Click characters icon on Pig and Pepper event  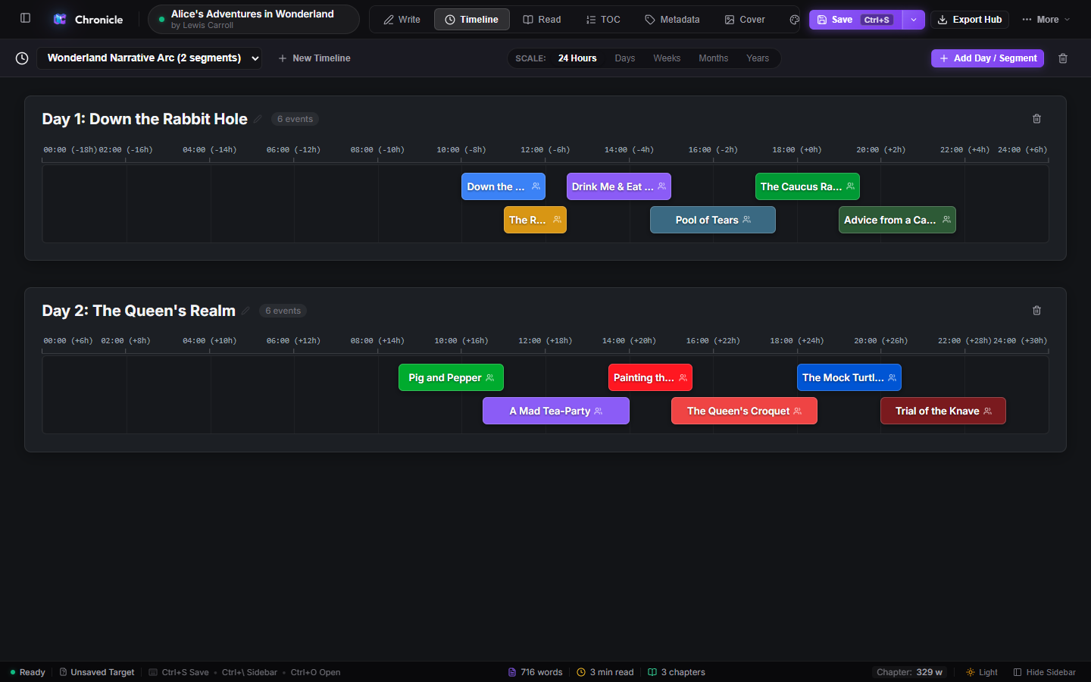489,377
